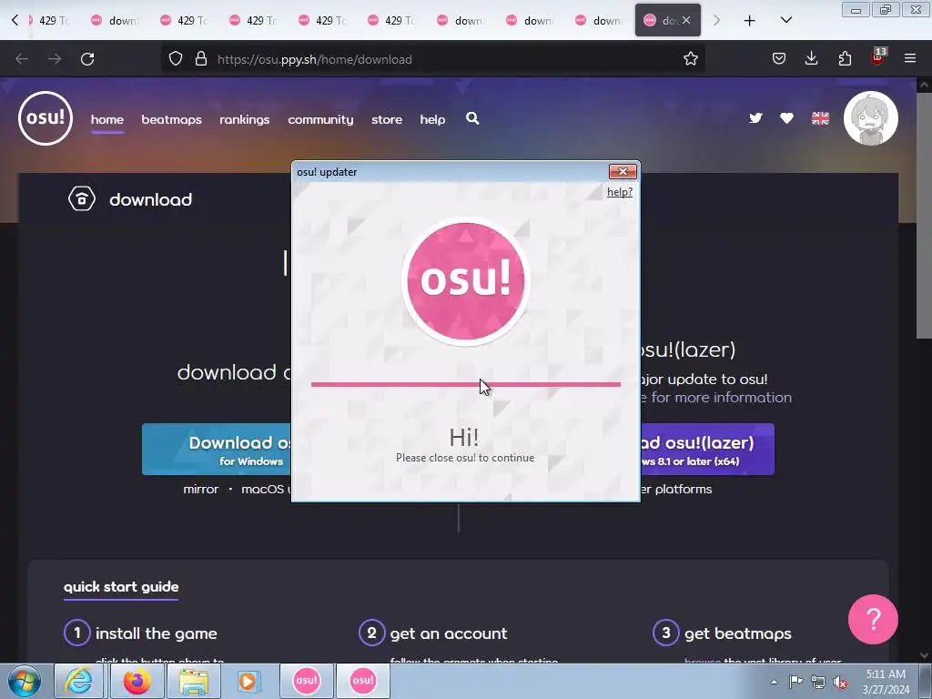The image size is (932, 699).
Task: Open a new browser tab
Action: point(750,21)
